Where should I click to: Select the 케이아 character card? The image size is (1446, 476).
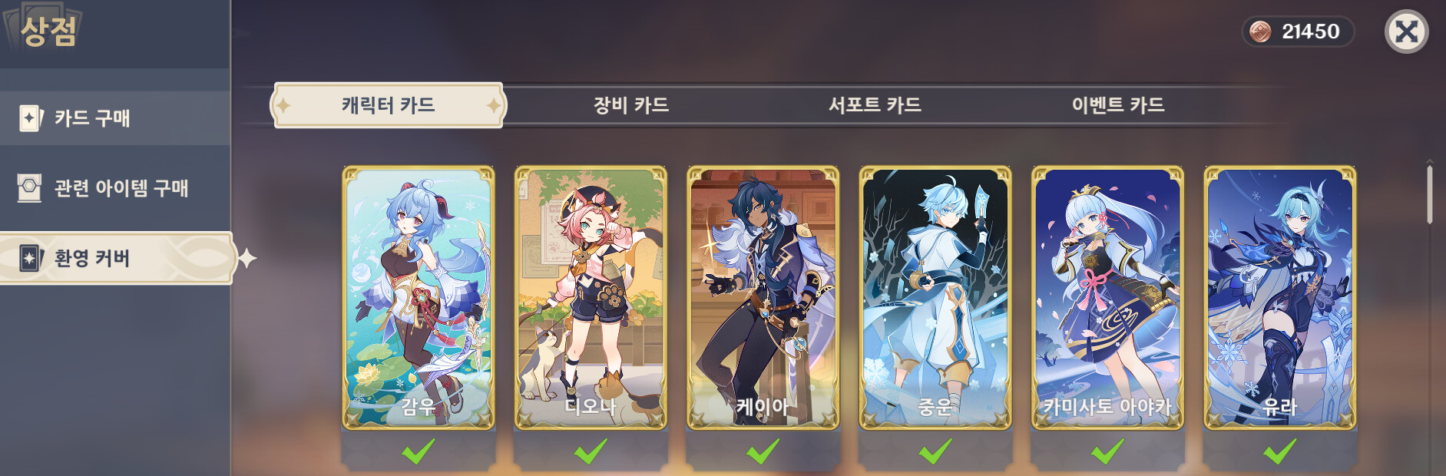[763, 298]
